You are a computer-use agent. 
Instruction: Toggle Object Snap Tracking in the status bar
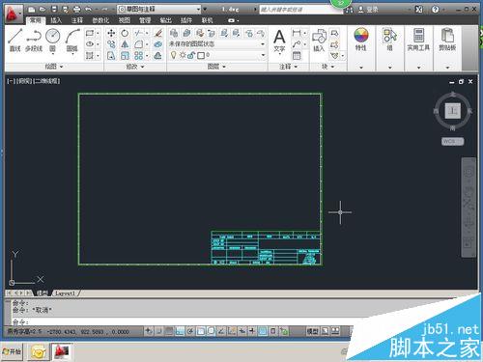pos(221,331)
